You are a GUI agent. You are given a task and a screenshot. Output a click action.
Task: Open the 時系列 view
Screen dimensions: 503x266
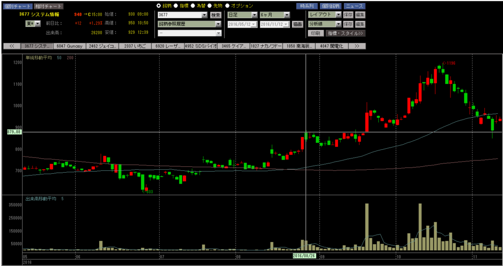(x=307, y=6)
